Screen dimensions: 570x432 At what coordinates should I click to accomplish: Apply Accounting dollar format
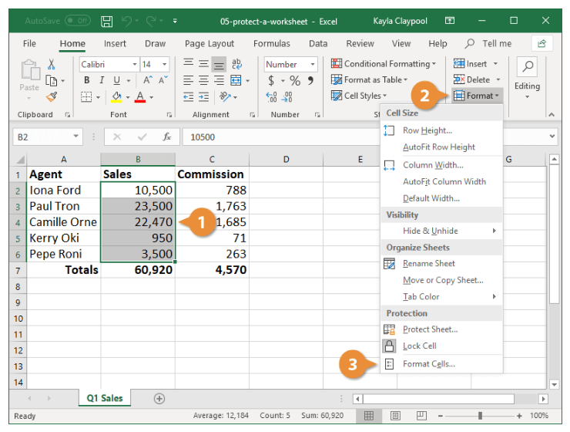(271, 80)
